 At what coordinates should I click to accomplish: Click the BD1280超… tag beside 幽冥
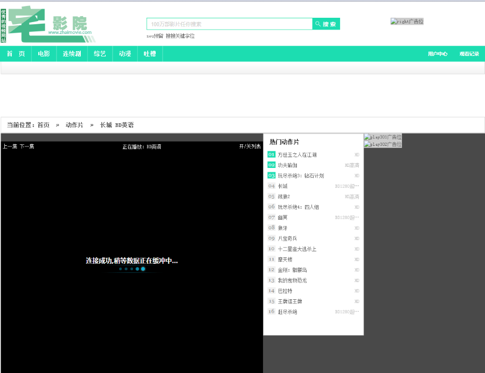tap(347, 217)
